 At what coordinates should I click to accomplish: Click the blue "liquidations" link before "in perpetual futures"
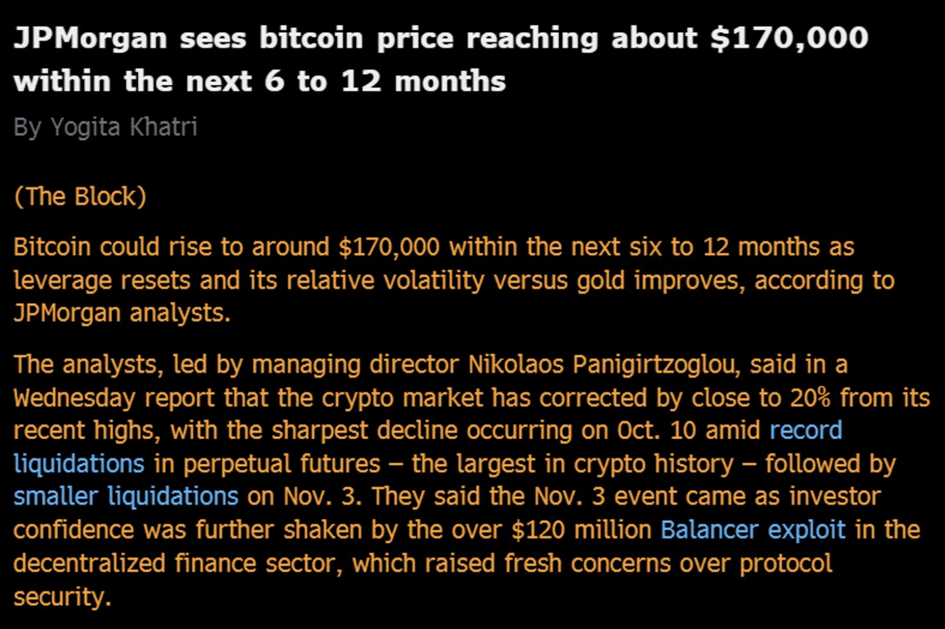tap(79, 464)
